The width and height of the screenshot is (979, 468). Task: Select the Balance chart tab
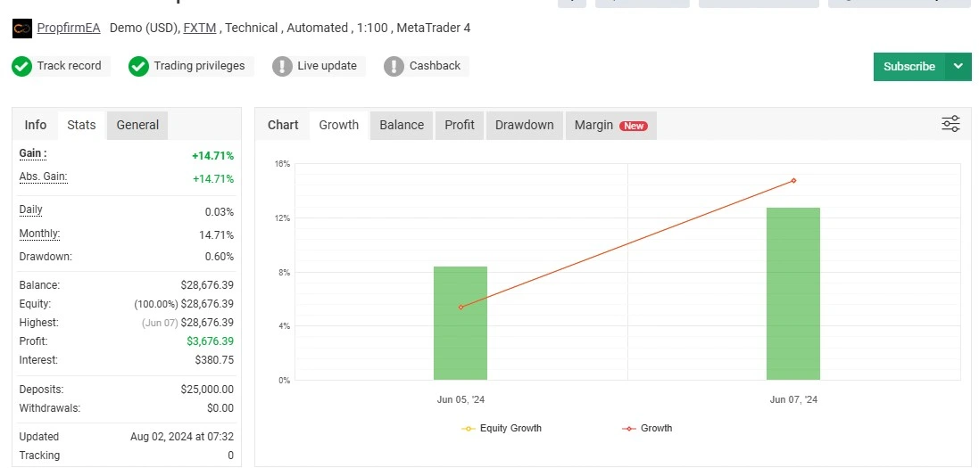tap(402, 125)
